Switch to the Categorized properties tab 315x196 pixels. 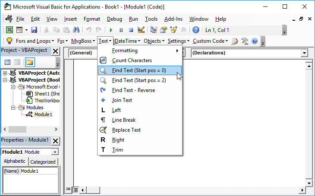click(43, 162)
